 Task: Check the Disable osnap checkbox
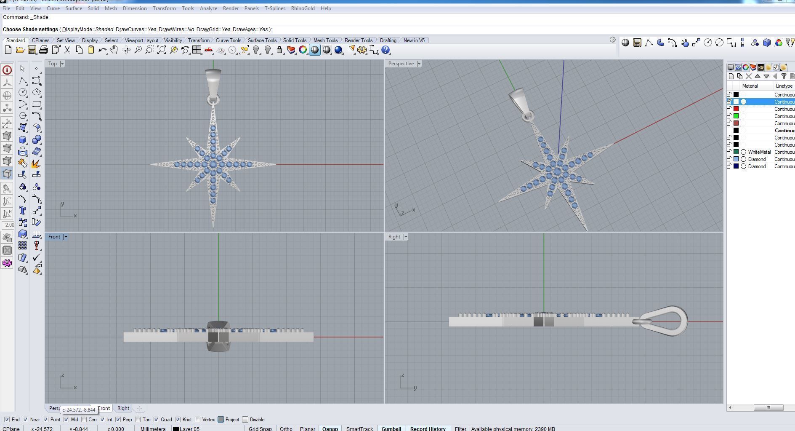click(x=245, y=420)
